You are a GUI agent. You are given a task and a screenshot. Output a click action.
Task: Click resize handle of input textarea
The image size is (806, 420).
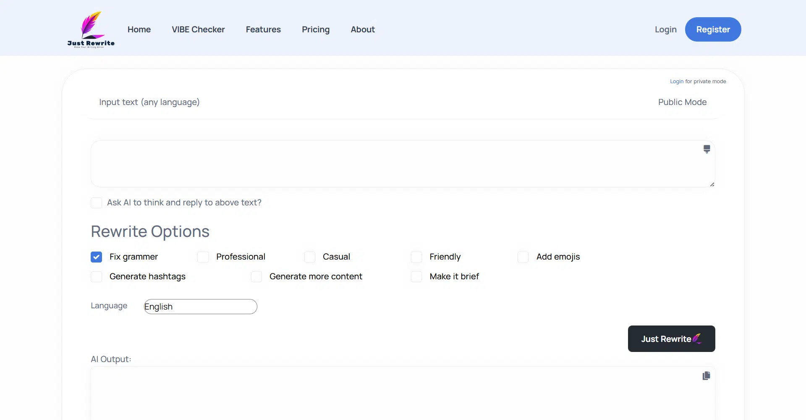coord(712,184)
